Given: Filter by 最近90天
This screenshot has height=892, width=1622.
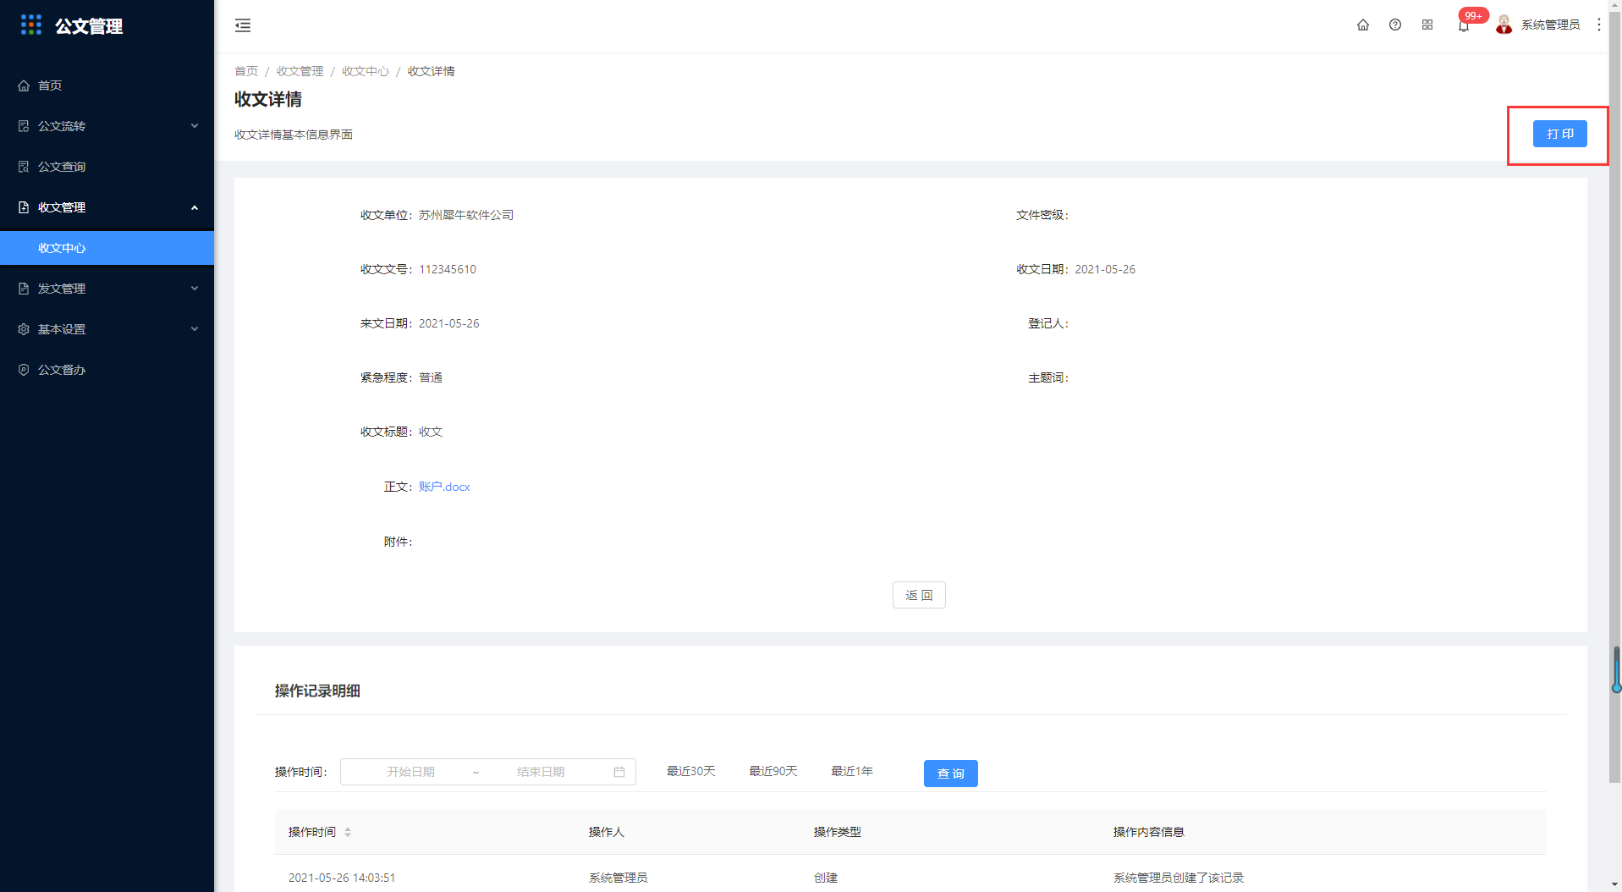Looking at the screenshot, I should click(x=773, y=771).
